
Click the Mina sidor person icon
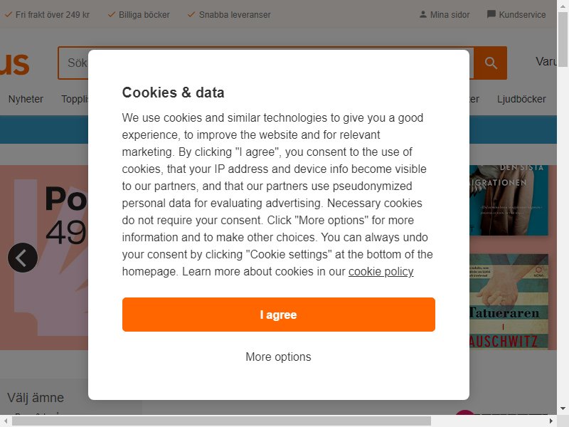[x=422, y=14]
